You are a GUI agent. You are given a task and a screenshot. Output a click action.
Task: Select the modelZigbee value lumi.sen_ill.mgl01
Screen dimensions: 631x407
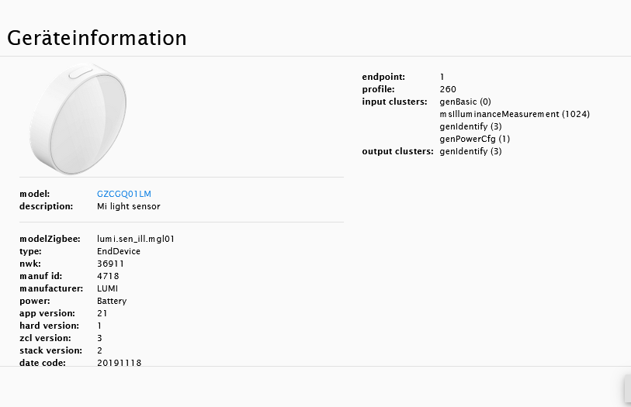pyautogui.click(x=136, y=239)
